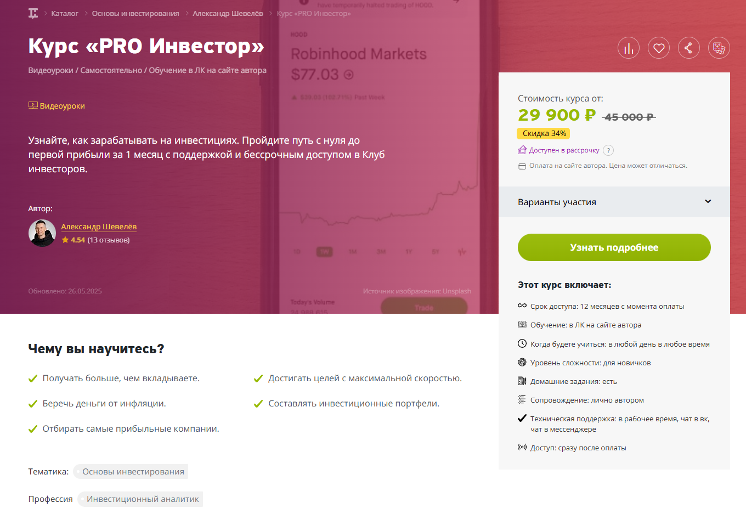This screenshot has height=520, width=746.
Task: Click the dice random-course icon
Action: [x=719, y=48]
